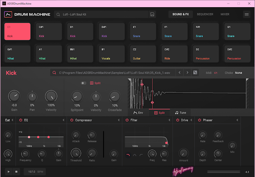Collapse the Drive section arrow
Viewport: 255px width, 177px height.
tap(191, 120)
